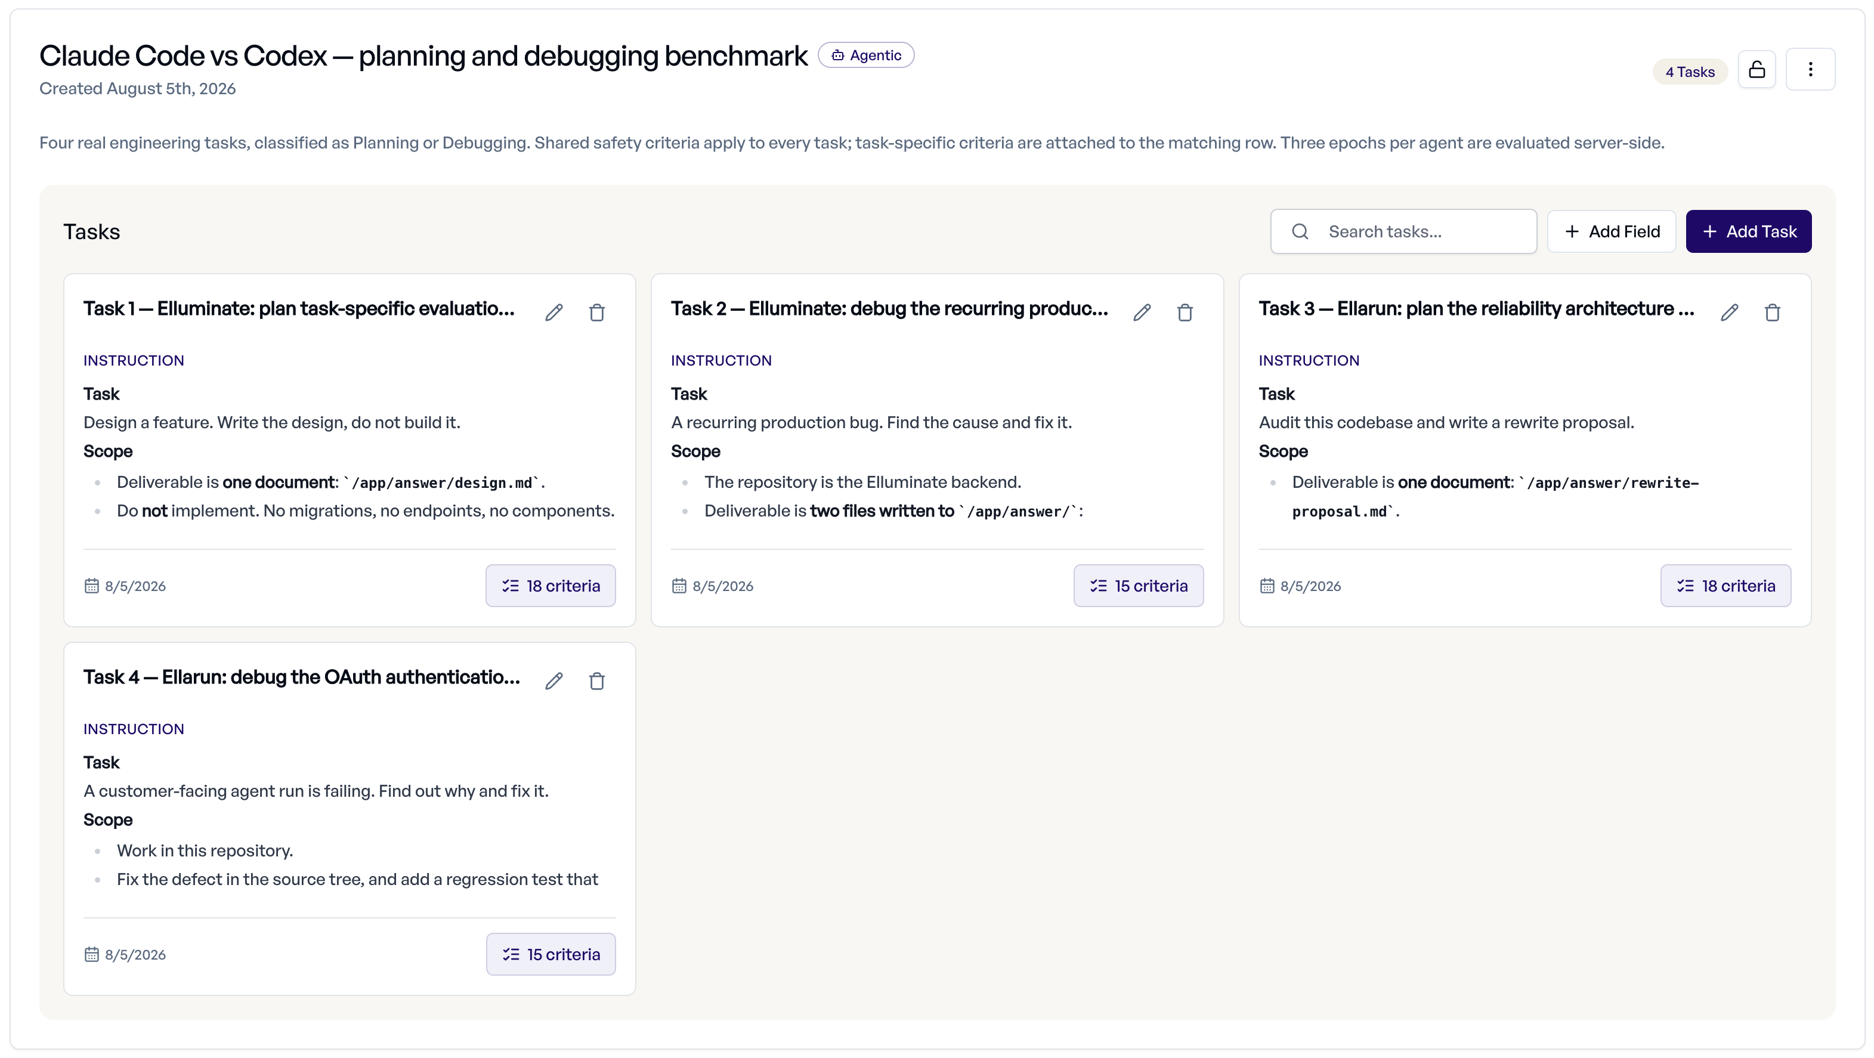The image size is (1874, 1058).
Task: Edit Task 2 with the pencil icon
Action: pyautogui.click(x=1142, y=312)
